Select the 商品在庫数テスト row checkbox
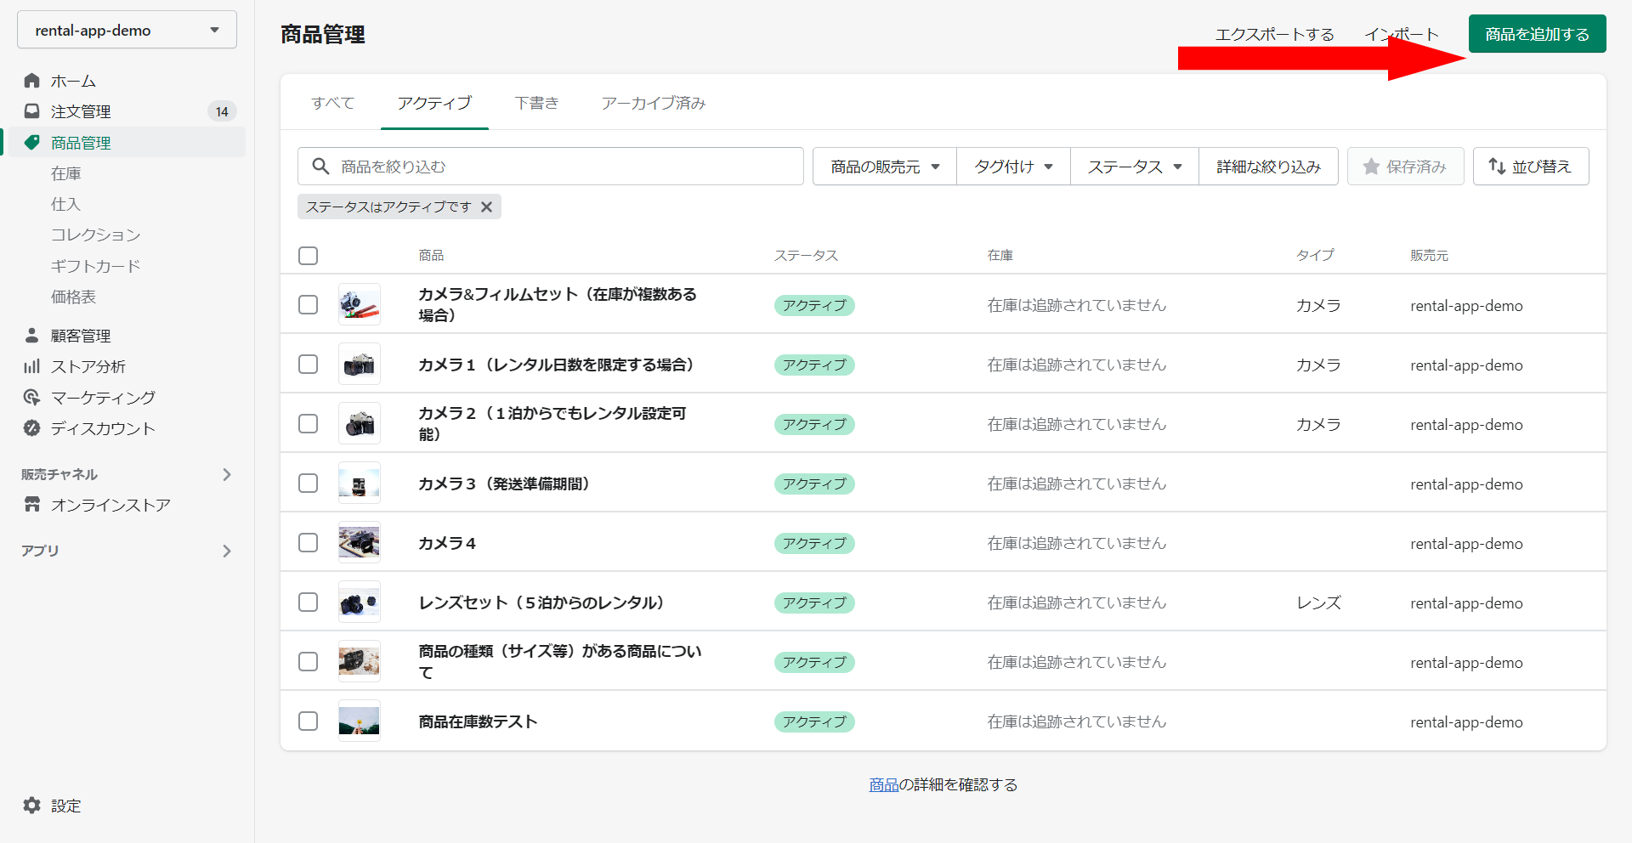The image size is (1632, 843). pos(309,721)
